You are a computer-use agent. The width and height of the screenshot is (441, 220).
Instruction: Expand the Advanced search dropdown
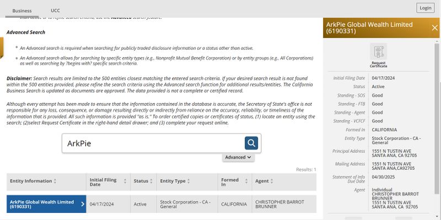pyautogui.click(x=238, y=157)
